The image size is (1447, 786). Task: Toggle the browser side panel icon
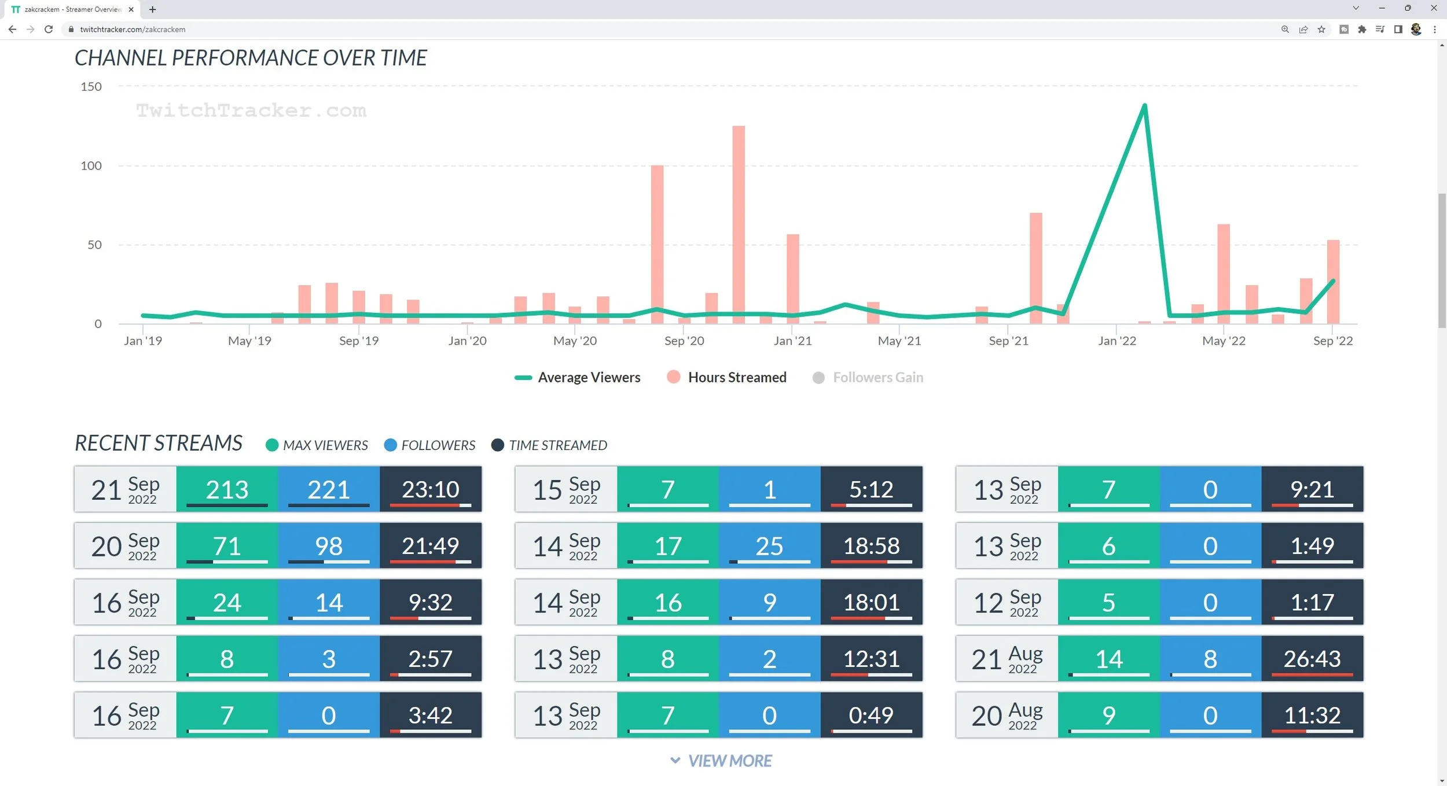point(1398,29)
